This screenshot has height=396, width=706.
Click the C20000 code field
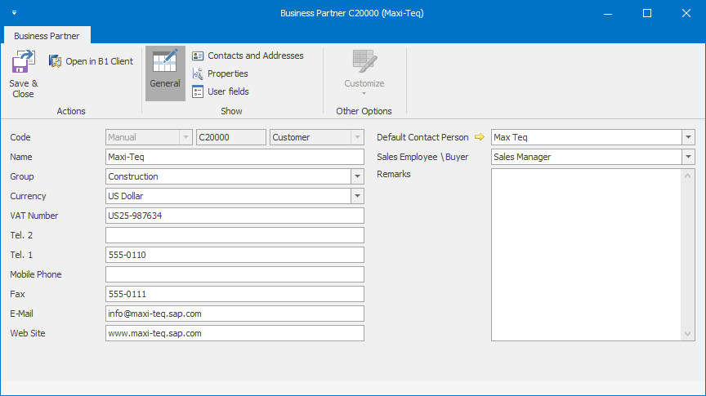coord(231,137)
